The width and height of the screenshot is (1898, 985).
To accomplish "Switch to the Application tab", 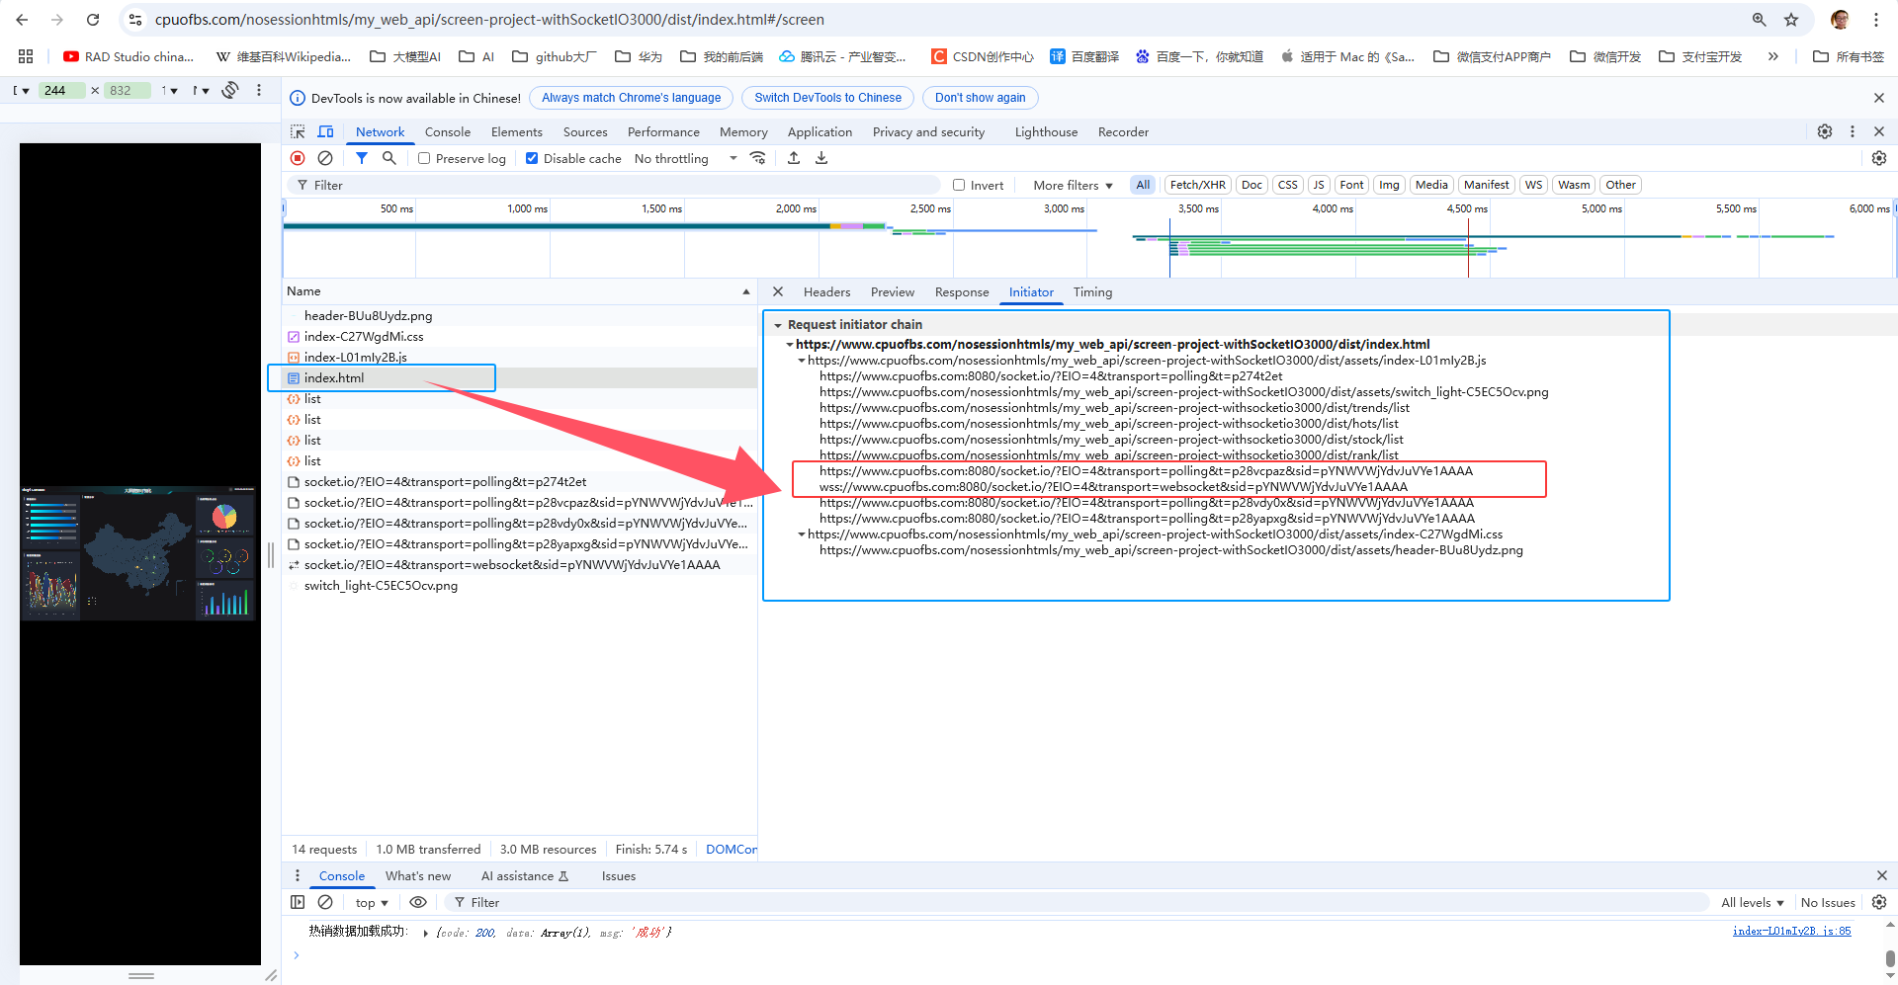I will (820, 131).
